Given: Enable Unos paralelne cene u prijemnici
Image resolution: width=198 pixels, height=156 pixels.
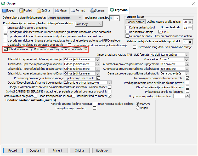Looking at the screenshot, I should coord(5,27).
